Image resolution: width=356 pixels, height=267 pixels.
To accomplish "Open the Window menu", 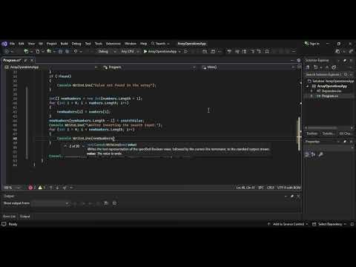I will point(131,44).
